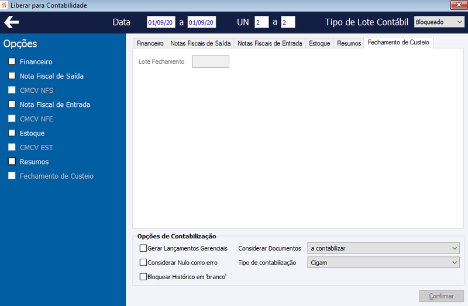Click the start Data field
468x306 pixels.
(x=161, y=22)
